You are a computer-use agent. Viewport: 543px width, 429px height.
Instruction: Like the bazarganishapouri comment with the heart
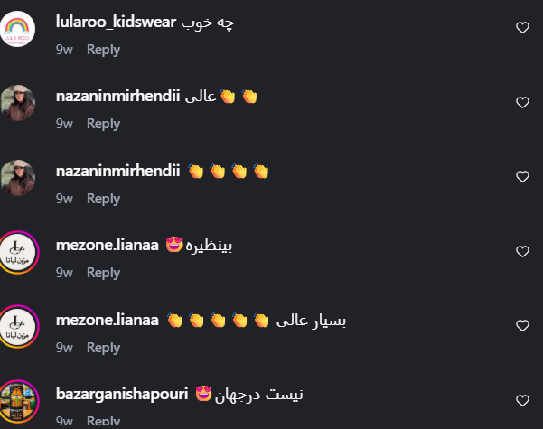[x=522, y=400]
